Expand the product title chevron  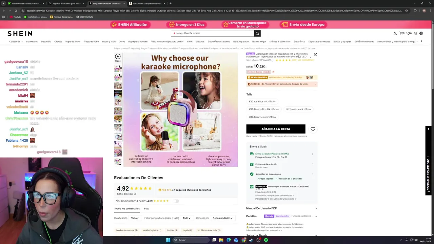(x=310, y=57)
